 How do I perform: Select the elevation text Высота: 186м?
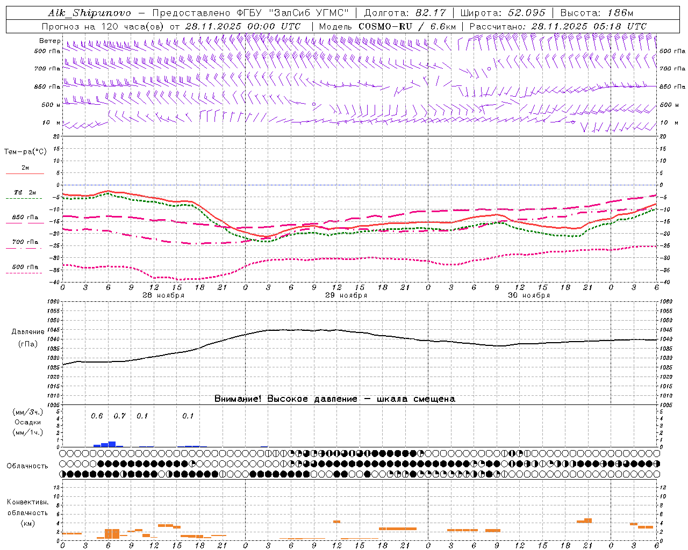coord(597,13)
